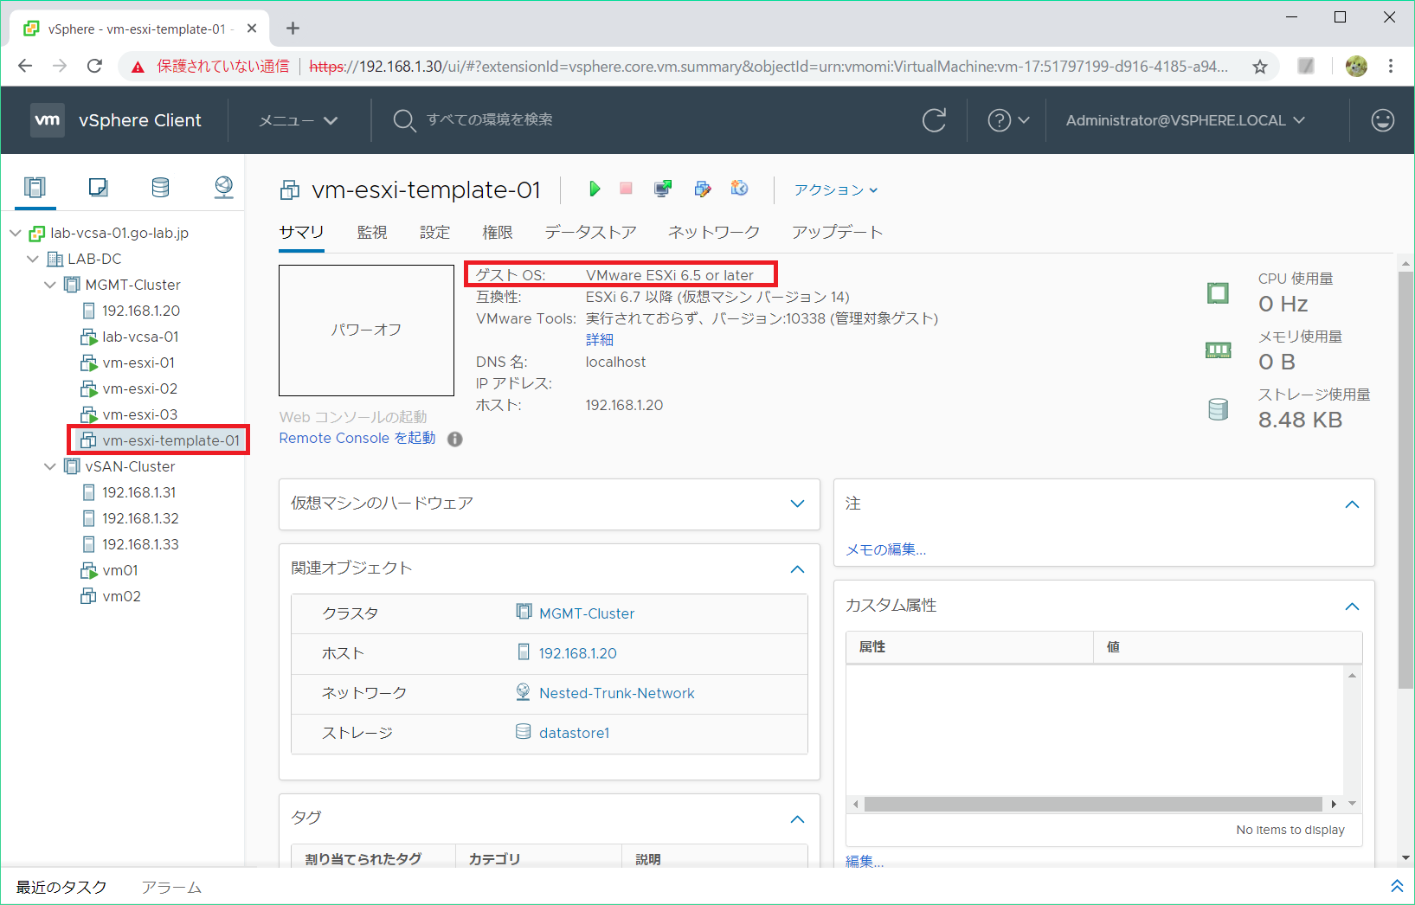Switch to VMs and Templates inventory view
Viewport: 1415px width, 905px height.
pos(98,187)
